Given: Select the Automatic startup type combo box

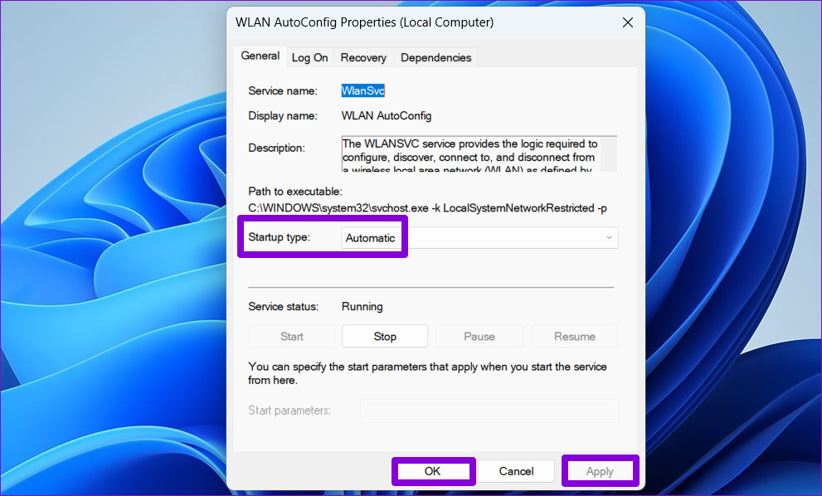Looking at the screenshot, I should tap(479, 237).
